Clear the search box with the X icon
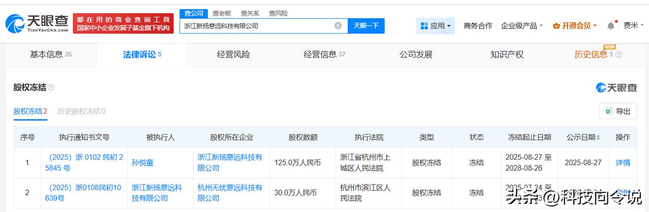 [338, 25]
